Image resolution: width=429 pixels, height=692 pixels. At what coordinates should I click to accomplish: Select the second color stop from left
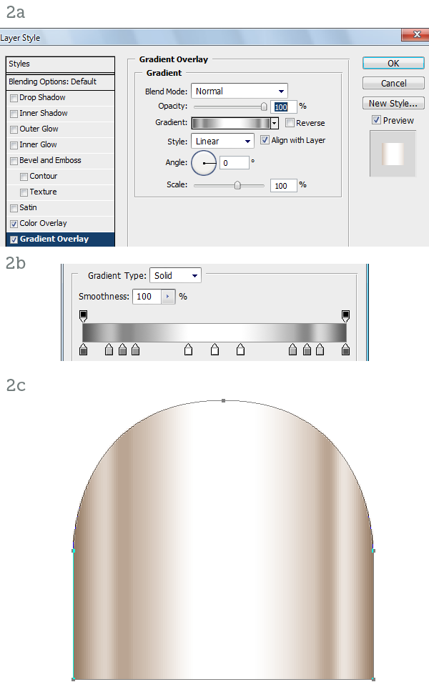(x=109, y=350)
